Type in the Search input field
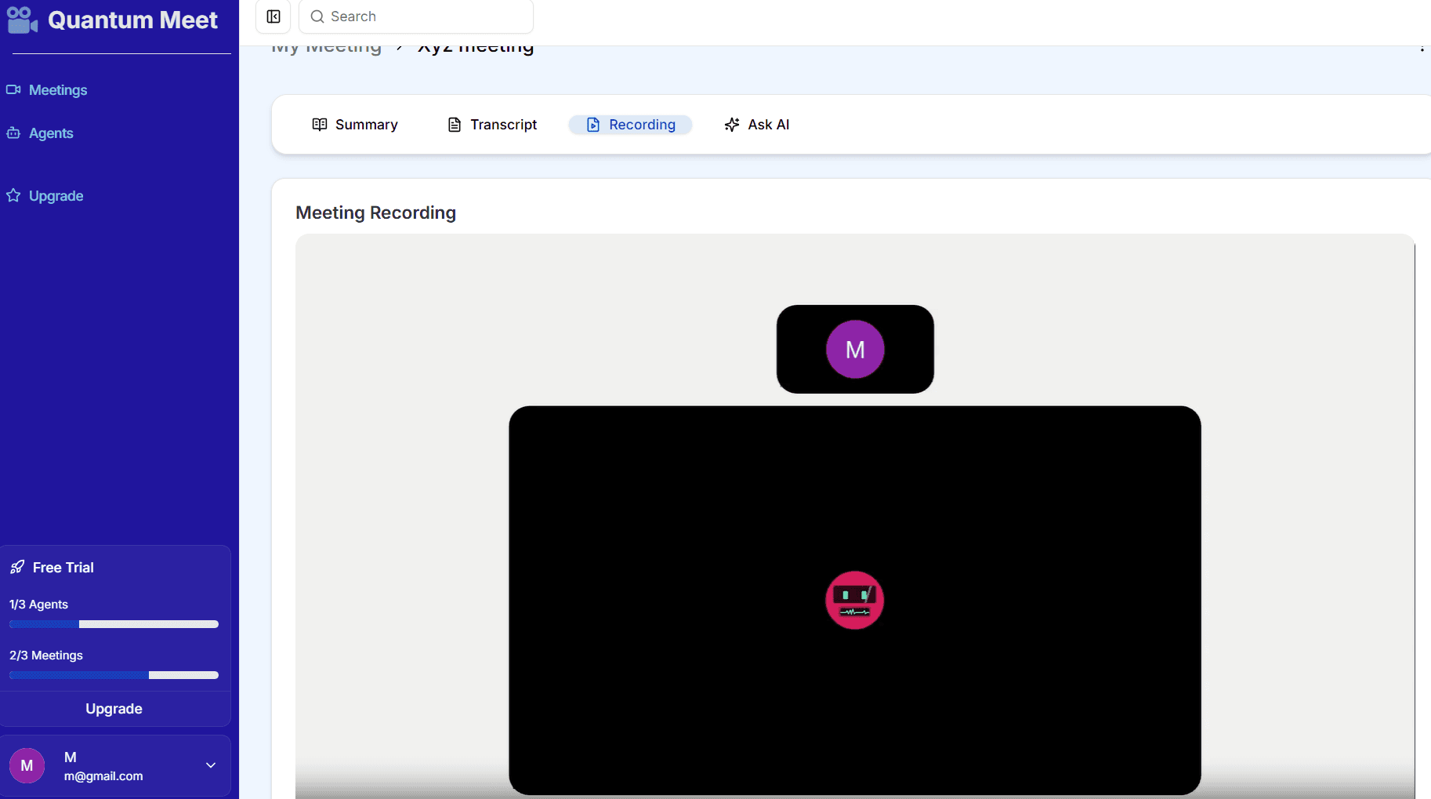The width and height of the screenshot is (1431, 799). [423, 16]
